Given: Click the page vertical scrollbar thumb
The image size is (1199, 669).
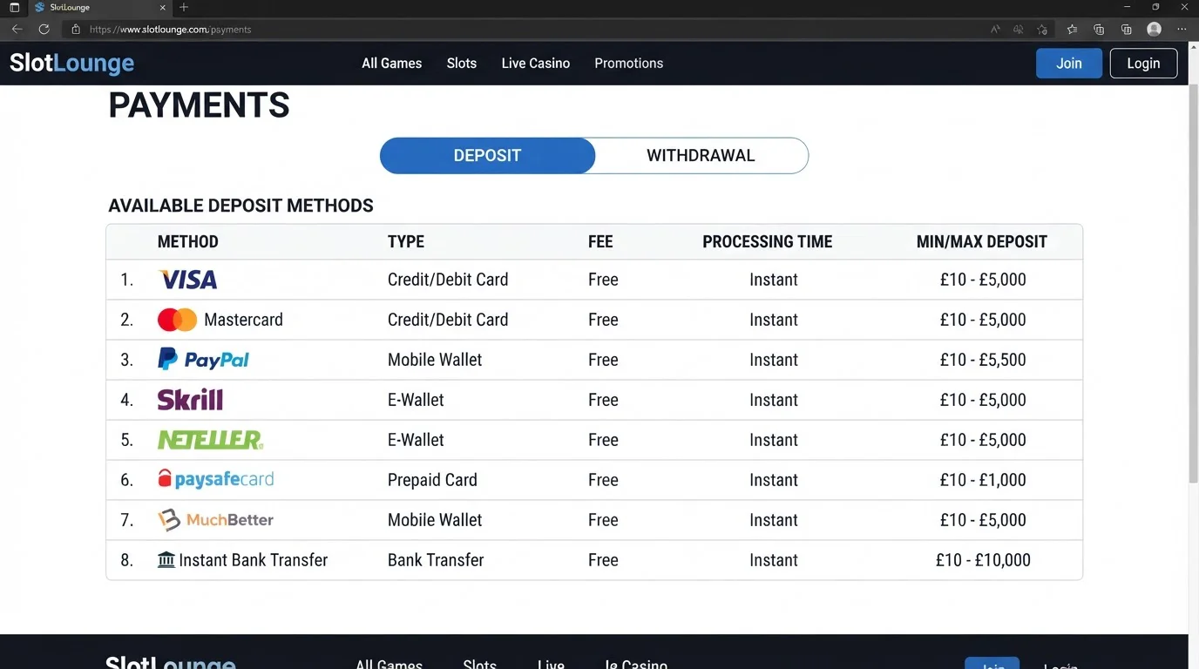Looking at the screenshot, I should click(1194, 283).
